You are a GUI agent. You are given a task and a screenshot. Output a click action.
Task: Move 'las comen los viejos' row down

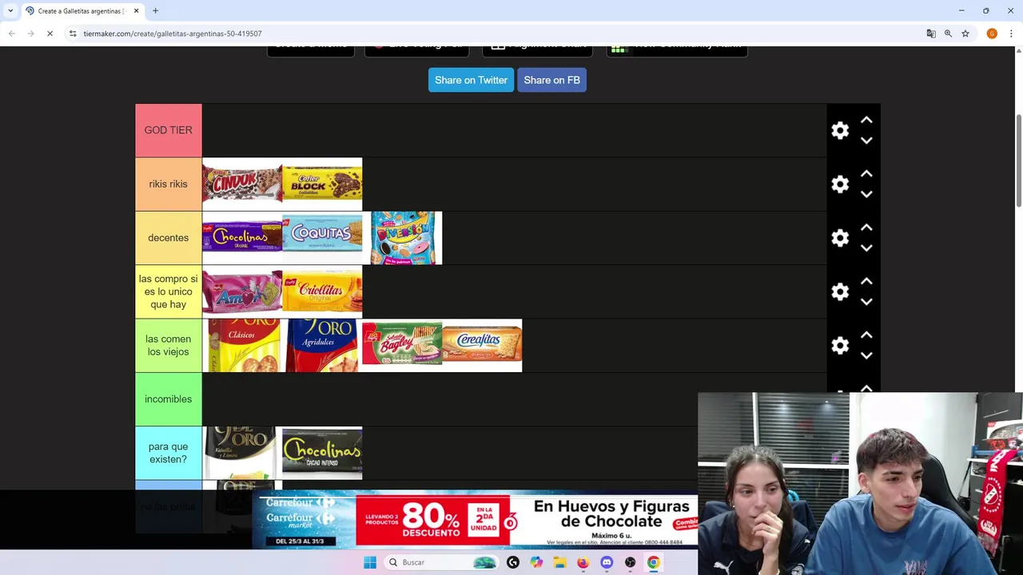point(866,355)
